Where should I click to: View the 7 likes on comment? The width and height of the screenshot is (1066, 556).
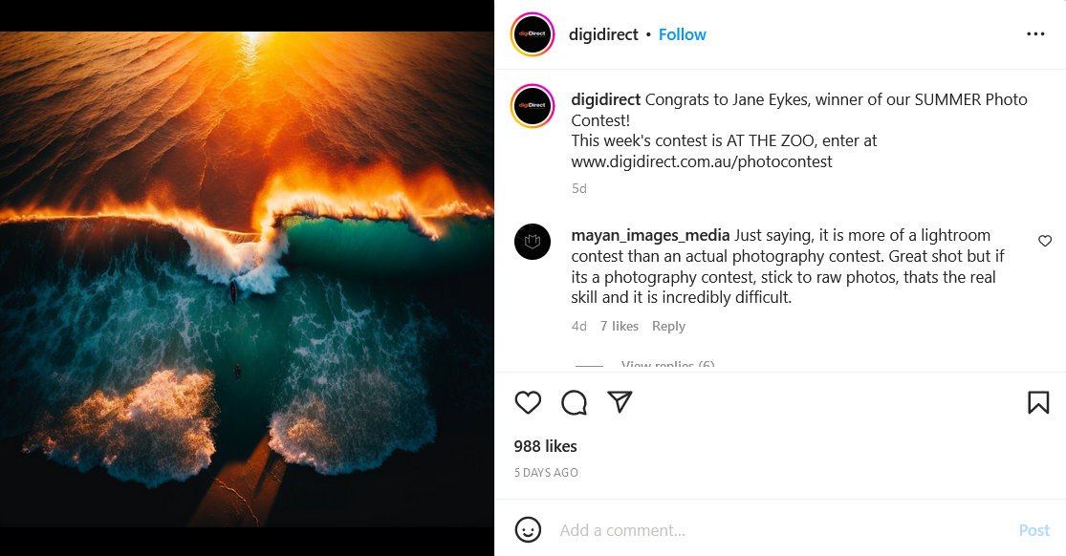619,326
